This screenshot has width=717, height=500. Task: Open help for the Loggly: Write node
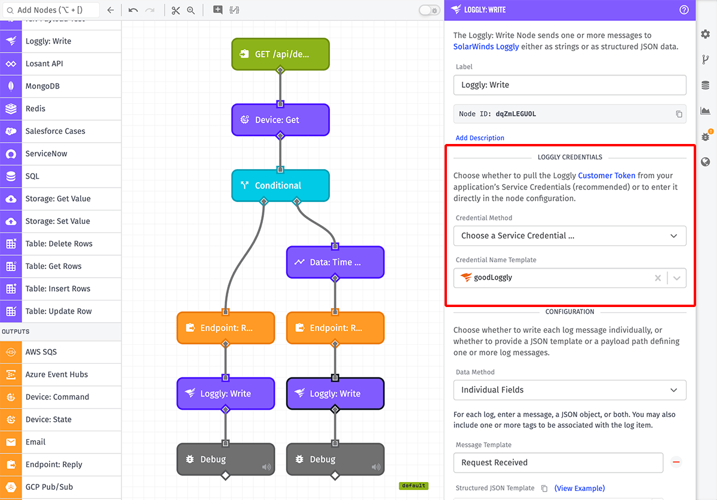pyautogui.click(x=684, y=10)
